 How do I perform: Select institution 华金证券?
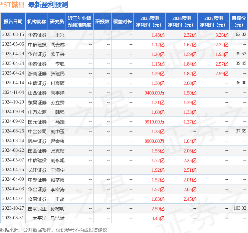[37, 189]
